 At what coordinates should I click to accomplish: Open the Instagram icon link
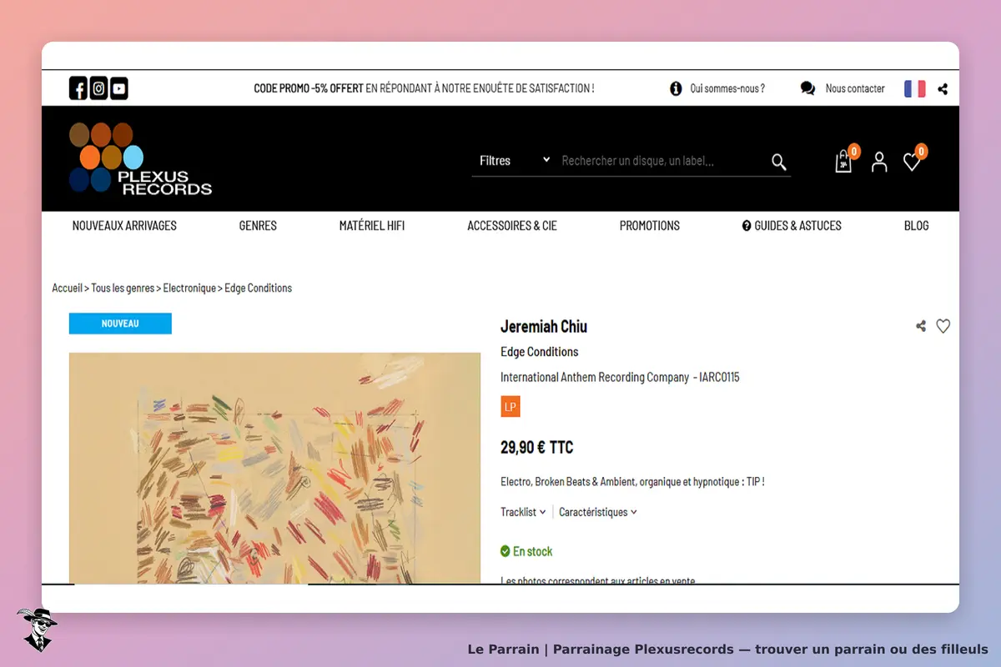tap(98, 88)
